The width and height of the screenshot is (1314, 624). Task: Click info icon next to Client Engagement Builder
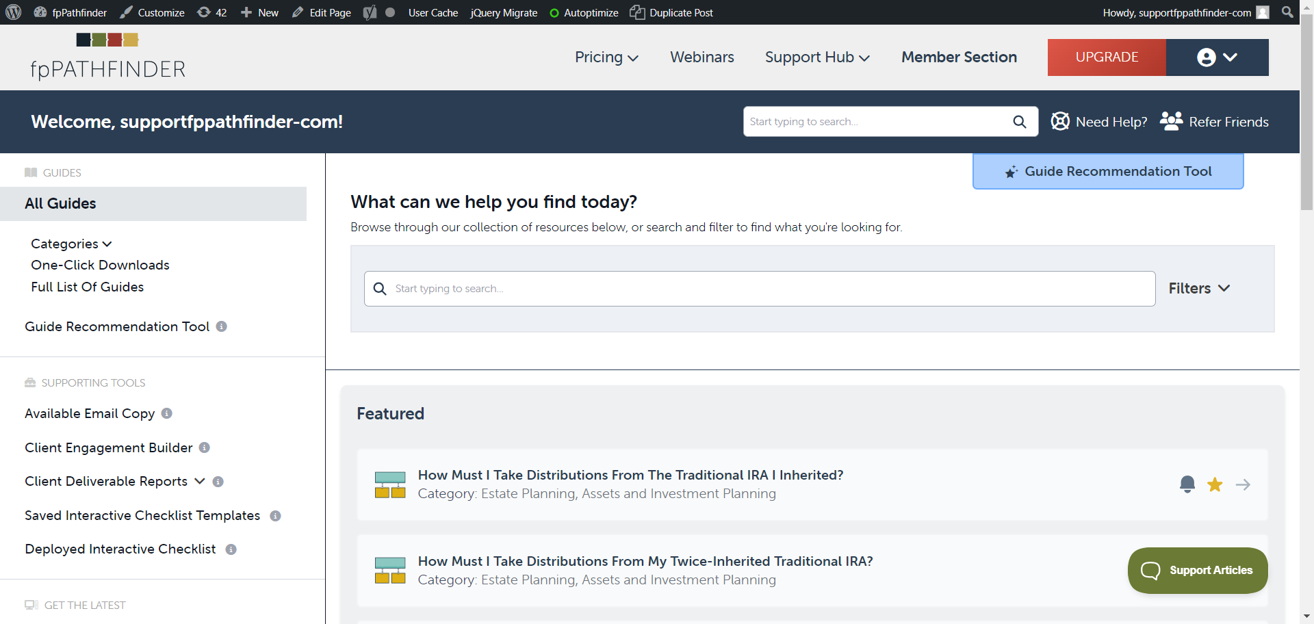(x=205, y=447)
